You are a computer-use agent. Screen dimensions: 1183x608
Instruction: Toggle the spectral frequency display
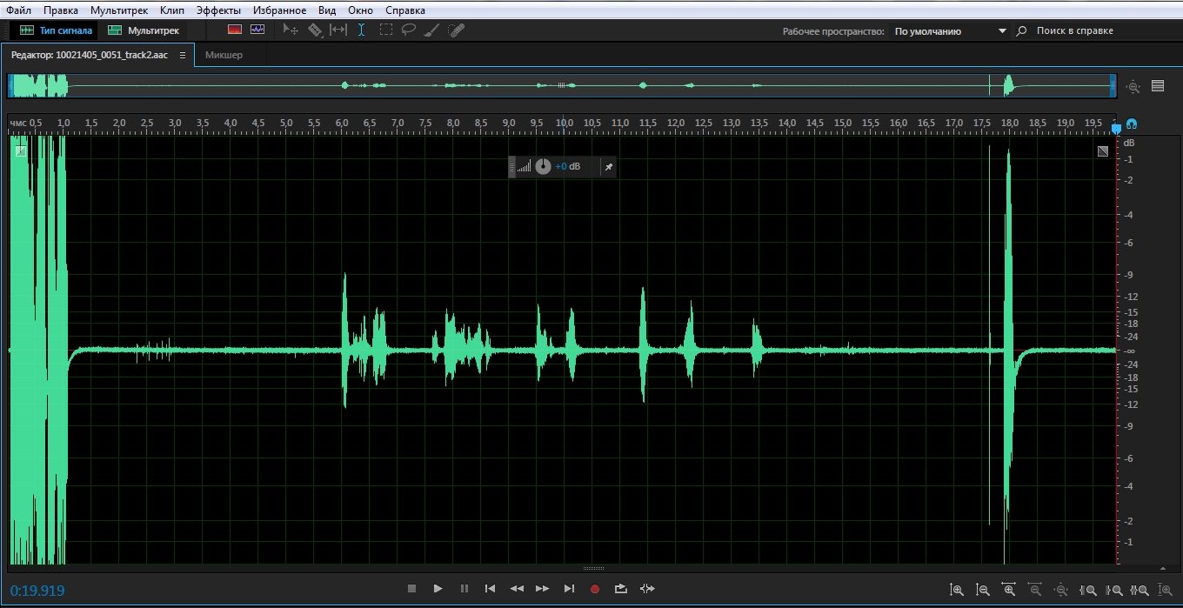[234, 30]
